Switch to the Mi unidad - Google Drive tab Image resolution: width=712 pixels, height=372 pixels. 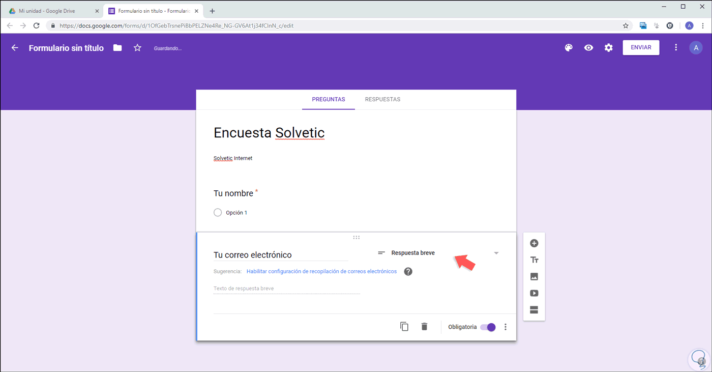pos(52,11)
